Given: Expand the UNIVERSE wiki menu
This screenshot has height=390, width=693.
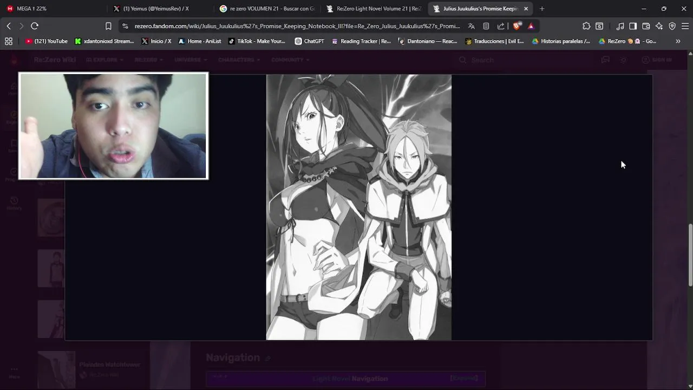Looking at the screenshot, I should click(x=191, y=60).
